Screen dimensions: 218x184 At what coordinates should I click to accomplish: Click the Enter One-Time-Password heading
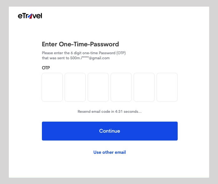80,44
